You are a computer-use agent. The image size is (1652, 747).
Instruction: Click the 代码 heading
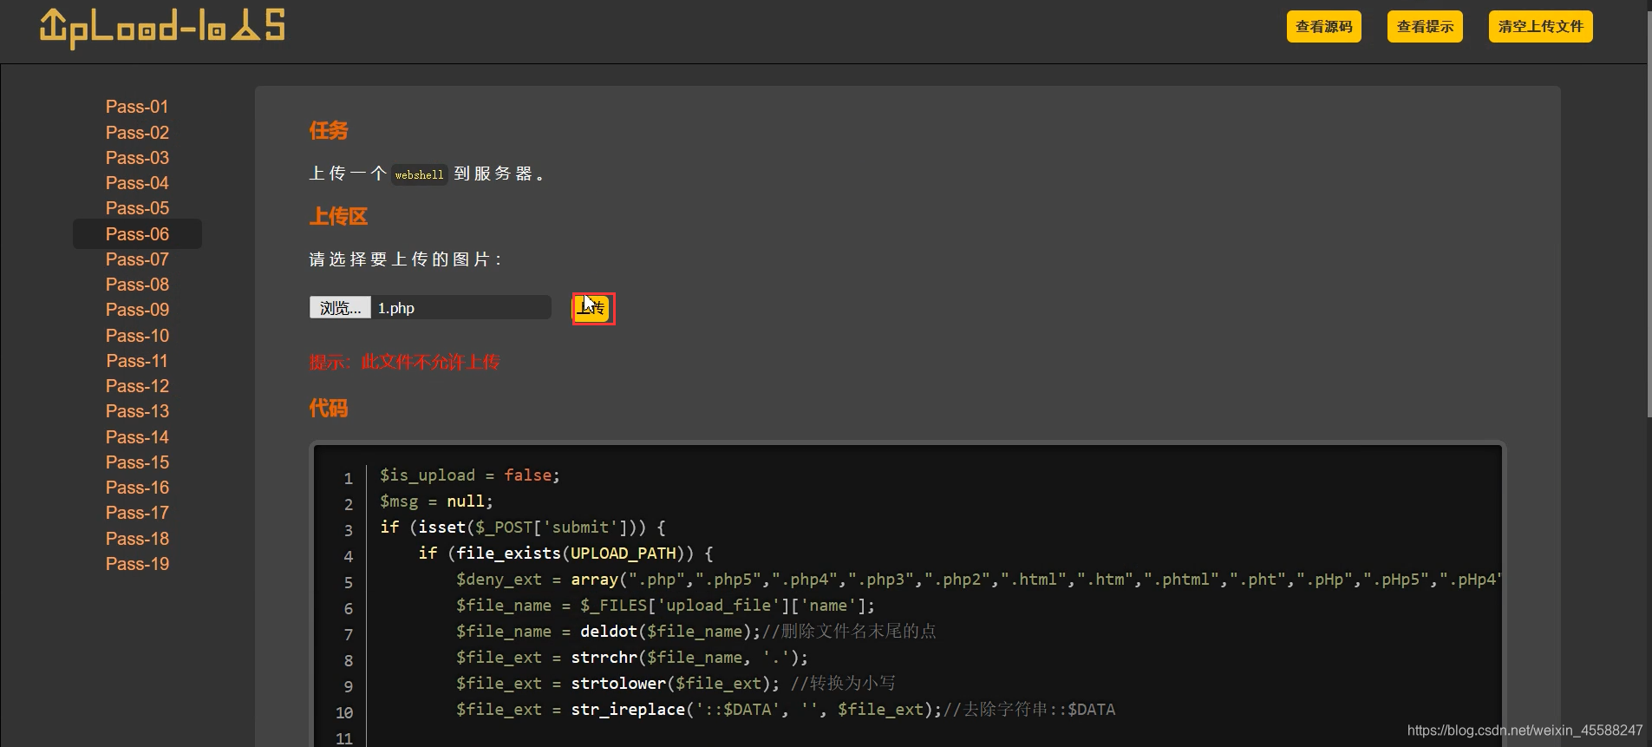(329, 408)
